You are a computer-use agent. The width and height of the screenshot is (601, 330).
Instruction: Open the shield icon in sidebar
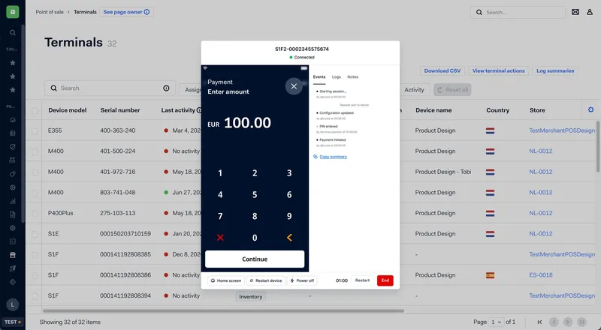tap(13, 147)
